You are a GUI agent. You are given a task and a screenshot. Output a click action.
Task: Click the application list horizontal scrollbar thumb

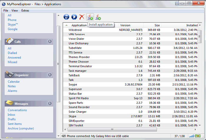tap(112, 130)
